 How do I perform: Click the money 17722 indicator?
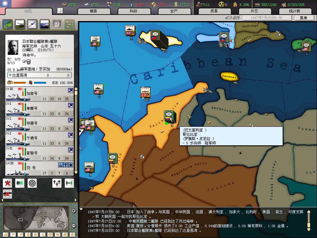click(x=182, y=4)
